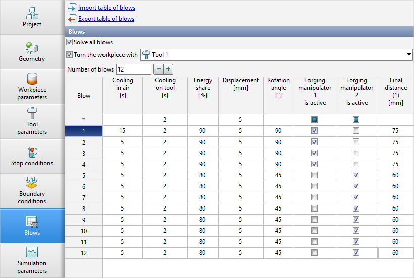Image resolution: width=414 pixels, height=278 pixels.
Task: Open Geometry section in sidebar
Action: pos(32,48)
